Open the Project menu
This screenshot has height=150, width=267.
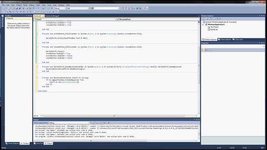(19, 5)
